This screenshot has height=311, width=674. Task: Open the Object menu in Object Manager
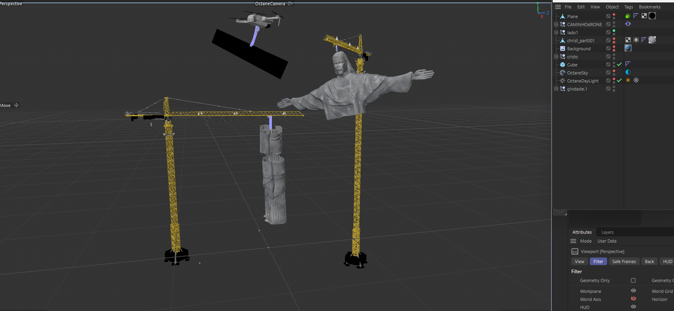pyautogui.click(x=612, y=7)
